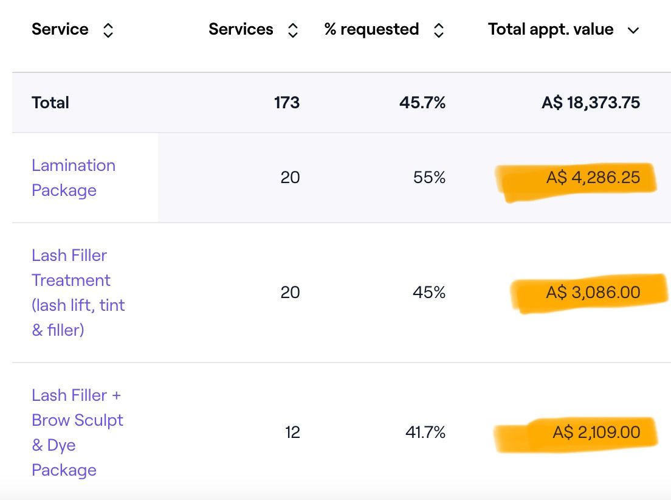Viewport: 671px width, 500px height.
Task: Click the total services count 173
Action: click(287, 103)
